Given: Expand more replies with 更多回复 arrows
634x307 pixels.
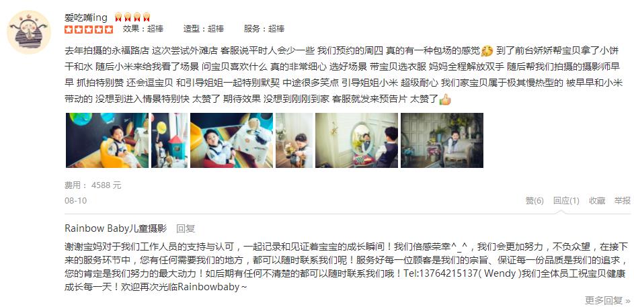Looking at the screenshot, I should pos(607,300).
